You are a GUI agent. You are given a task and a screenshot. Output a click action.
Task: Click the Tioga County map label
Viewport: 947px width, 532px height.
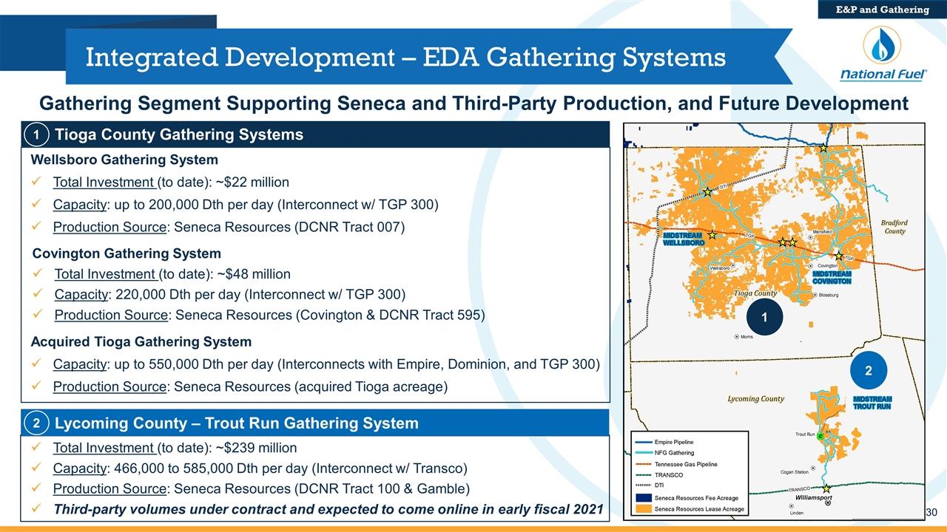point(755,293)
